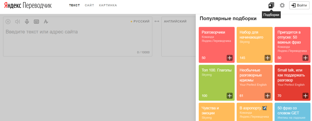Open the Набор для начинающего card
Image resolution: width=312 pixels, height=121 pixels.
point(255,45)
